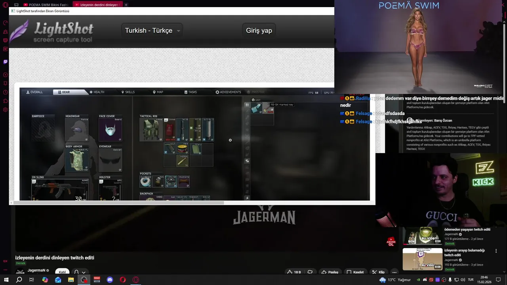This screenshot has height=285, width=507.
Task: Select the Beard face cover item
Action: (110, 130)
